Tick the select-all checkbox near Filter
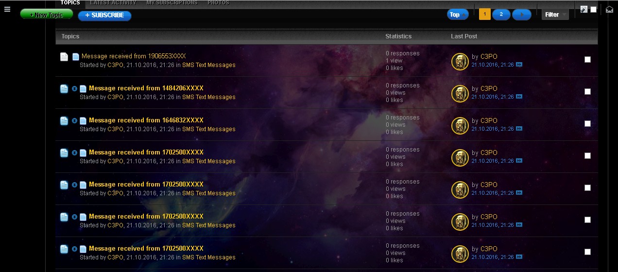The height and width of the screenshot is (272, 618). point(593,9)
